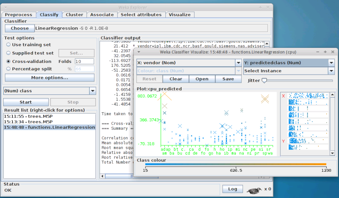Switch to the Classify tab
This screenshot has height=198, width=339.
click(49, 15)
